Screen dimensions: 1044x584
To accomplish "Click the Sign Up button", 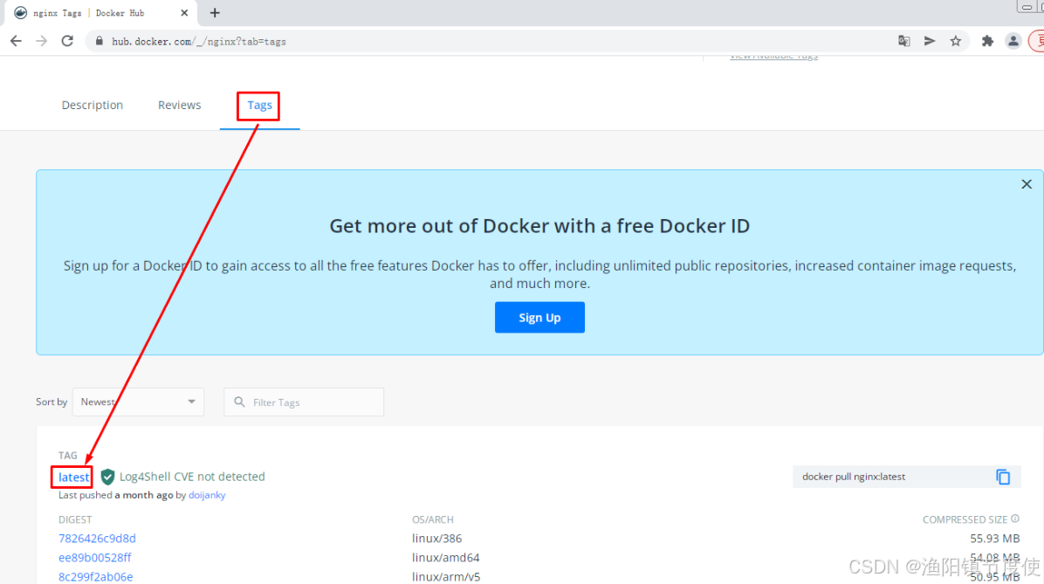I will point(539,318).
